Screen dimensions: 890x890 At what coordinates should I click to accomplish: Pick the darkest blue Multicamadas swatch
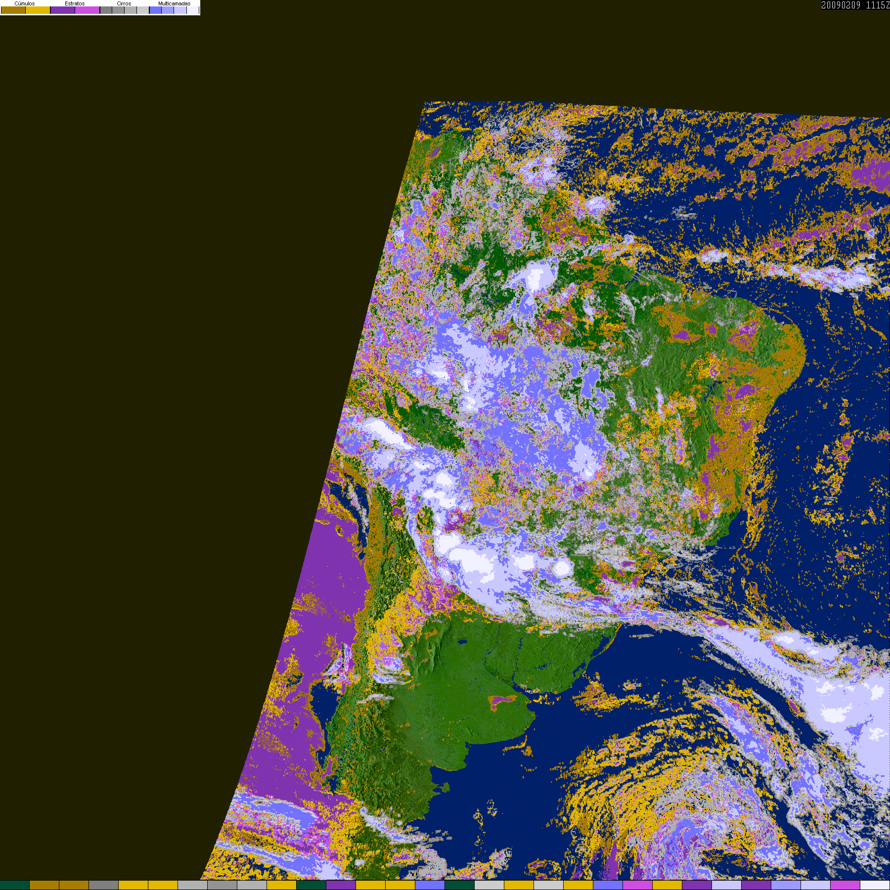pyautogui.click(x=156, y=10)
